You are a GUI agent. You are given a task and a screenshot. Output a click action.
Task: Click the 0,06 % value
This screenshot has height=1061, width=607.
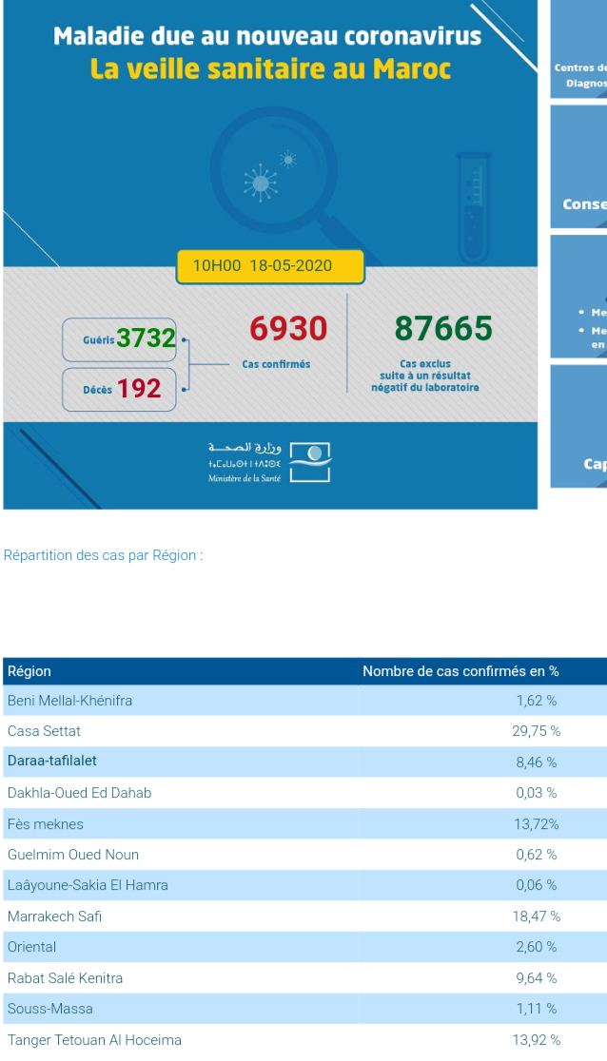536,885
